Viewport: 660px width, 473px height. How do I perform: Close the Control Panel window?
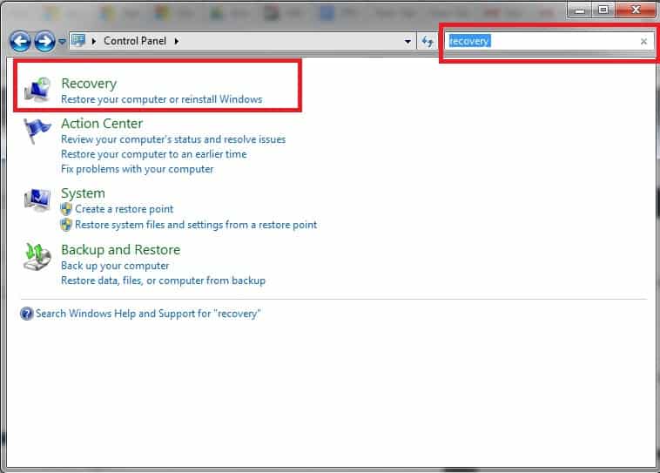(x=636, y=10)
